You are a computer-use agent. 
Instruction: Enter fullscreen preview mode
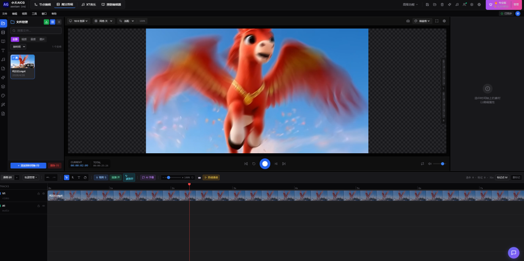pos(437,21)
